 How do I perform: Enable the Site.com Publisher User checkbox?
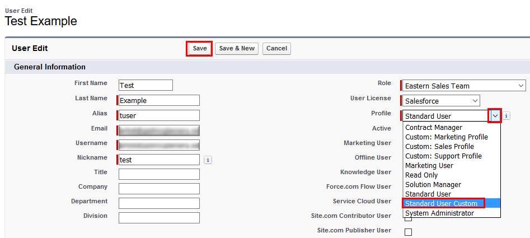(x=408, y=232)
